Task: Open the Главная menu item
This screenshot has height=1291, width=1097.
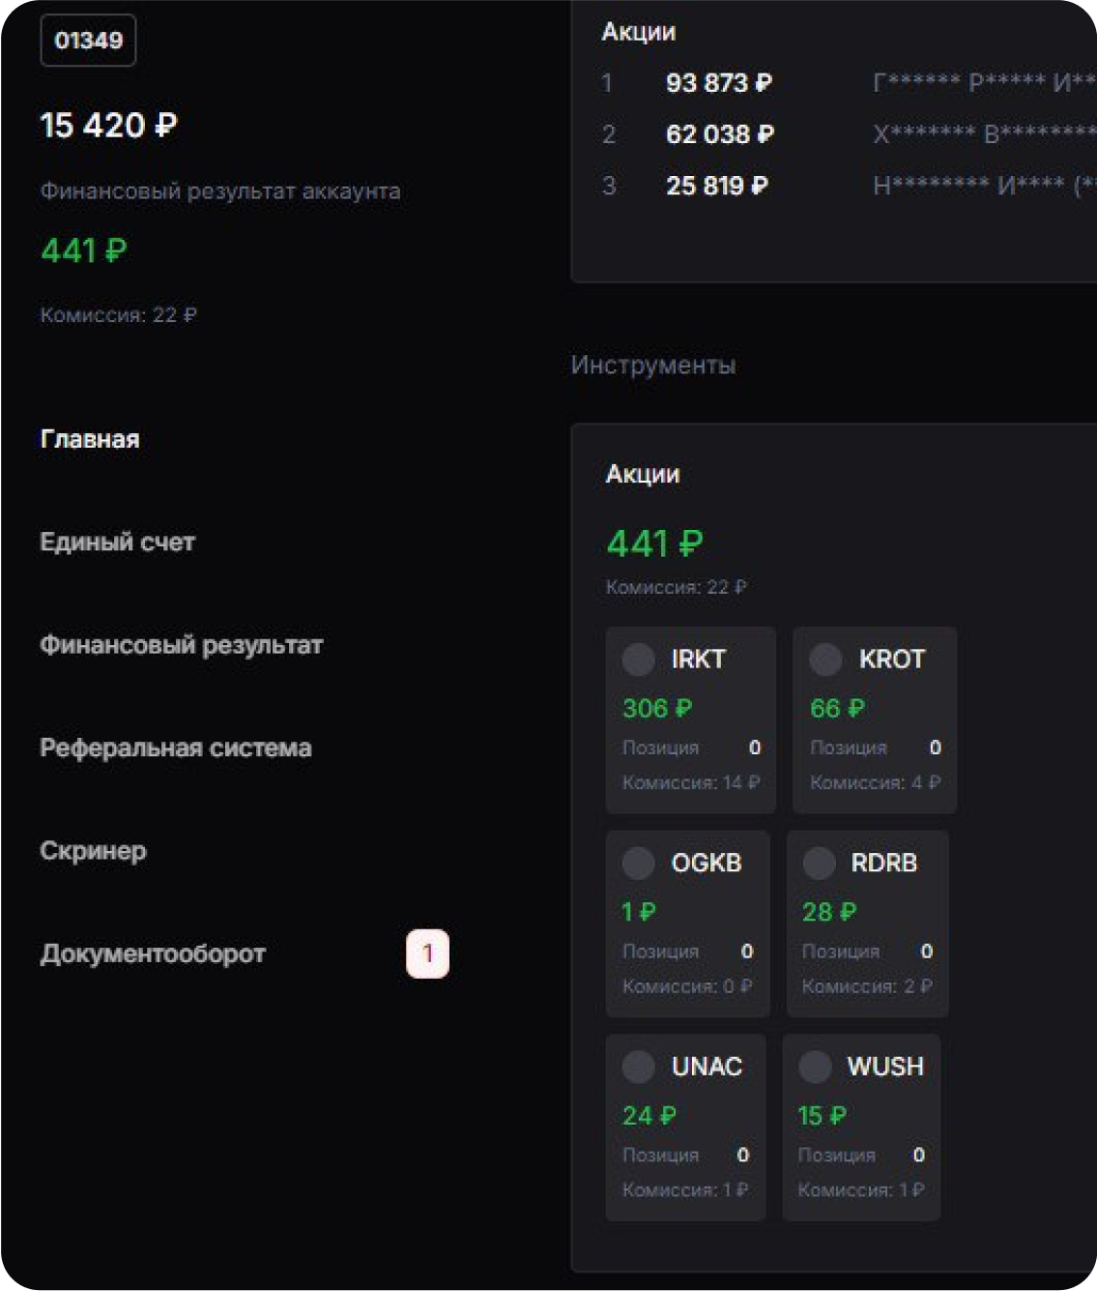Action: click(x=90, y=439)
